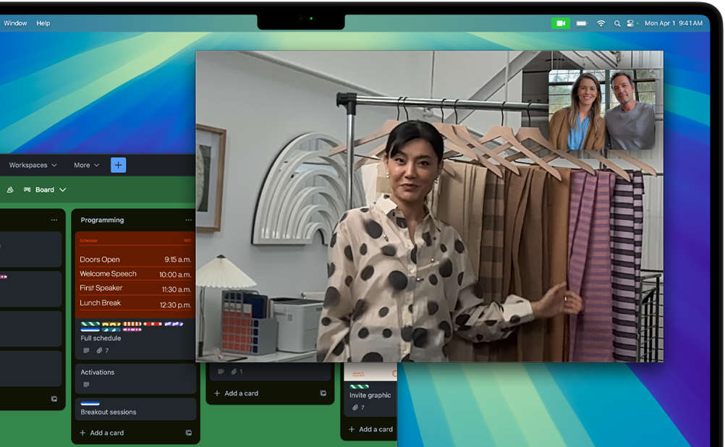725x447 pixels.
Task: Click Add a card below Invite graphic
Action: 370,429
